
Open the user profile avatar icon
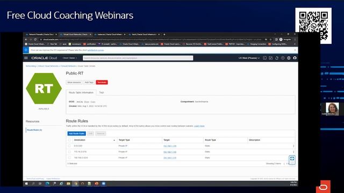[x=295, y=58]
